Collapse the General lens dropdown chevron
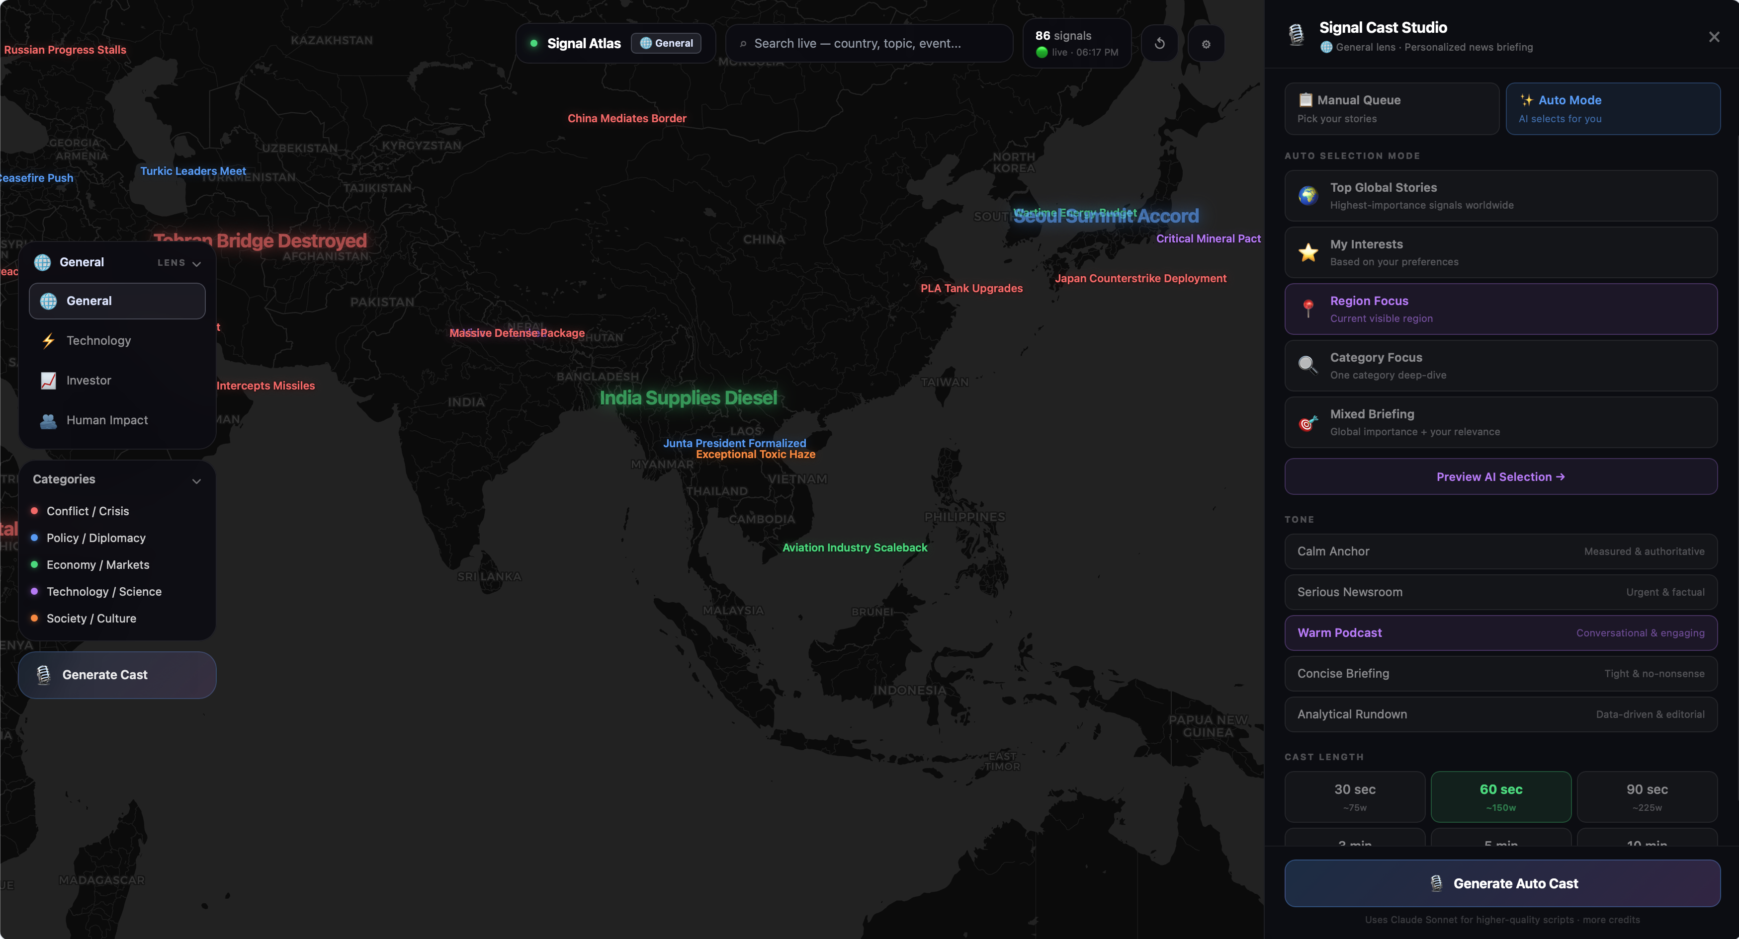The width and height of the screenshot is (1739, 939). click(x=196, y=263)
